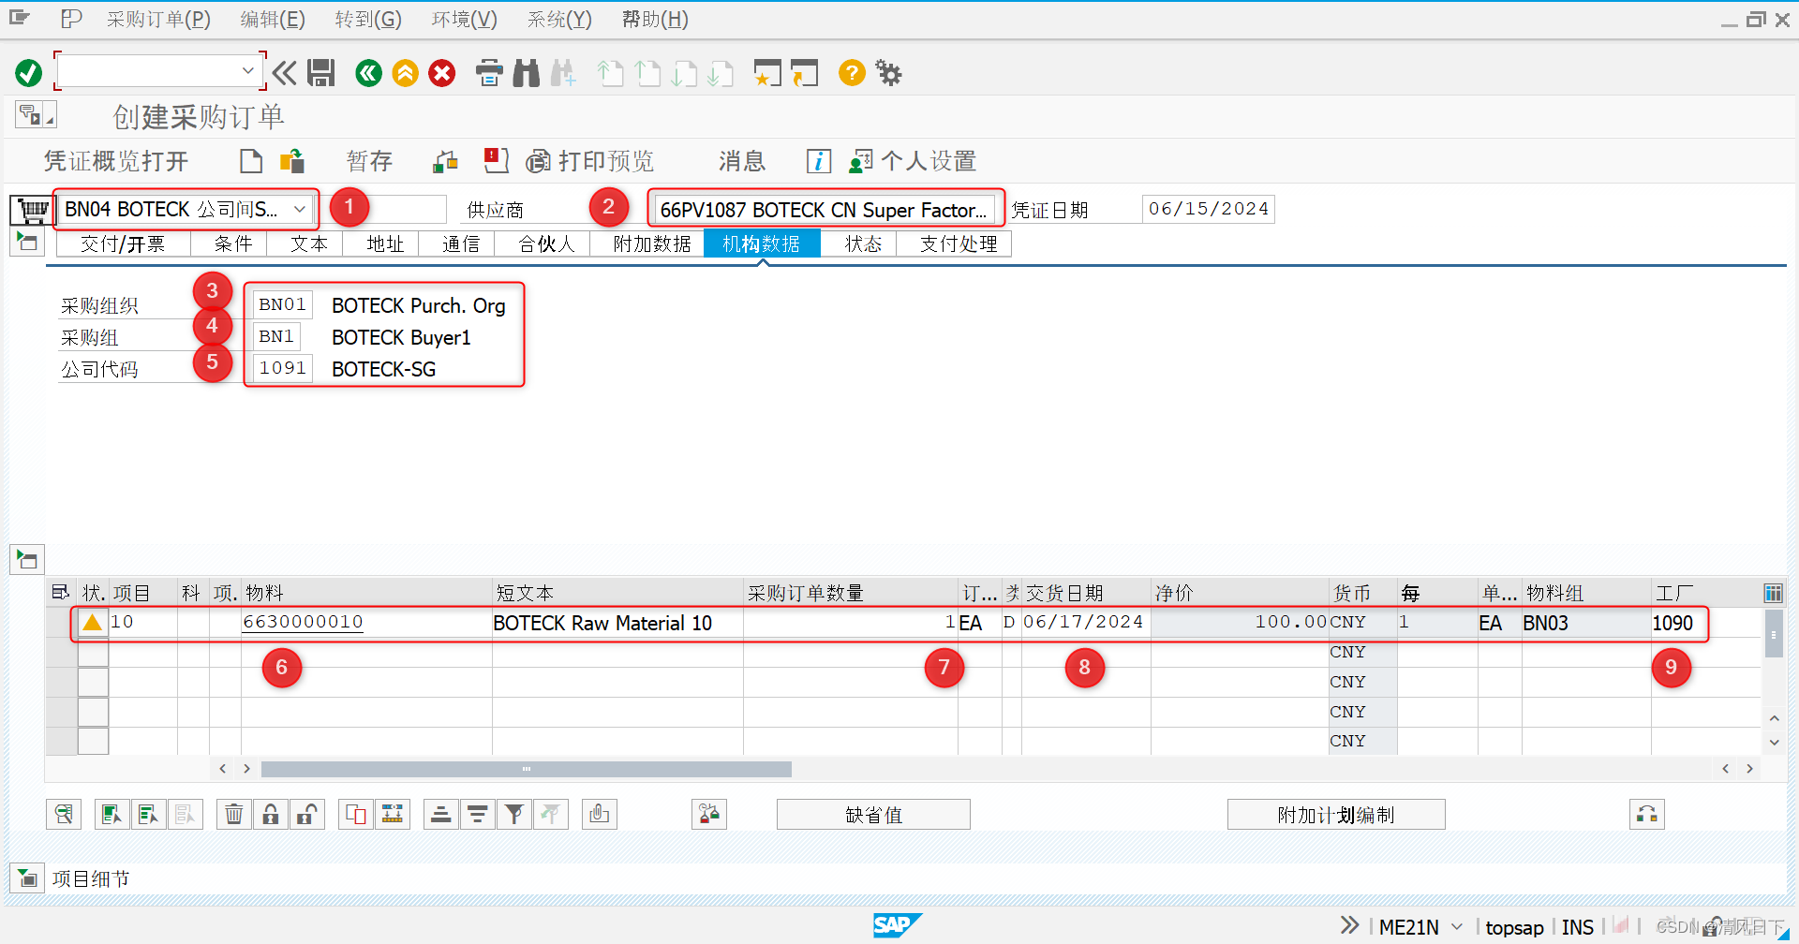This screenshot has height=944, width=1799.
Task: Click the Other Purchase Order icon
Action: click(x=292, y=161)
